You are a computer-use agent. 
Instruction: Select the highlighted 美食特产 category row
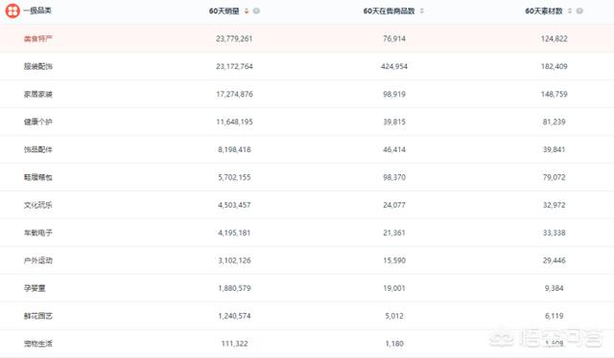pyautogui.click(x=307, y=38)
